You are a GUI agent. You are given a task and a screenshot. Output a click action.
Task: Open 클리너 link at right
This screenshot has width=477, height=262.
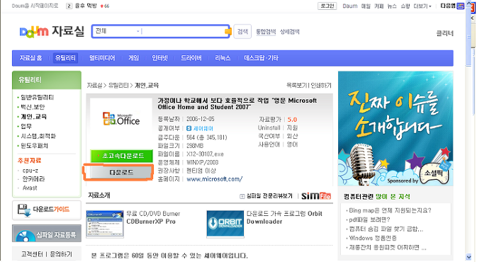(x=445, y=33)
